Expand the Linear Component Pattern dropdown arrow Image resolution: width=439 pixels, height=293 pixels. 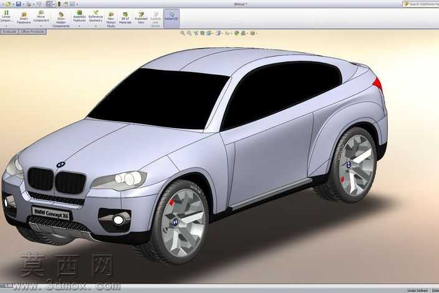(x=6, y=26)
